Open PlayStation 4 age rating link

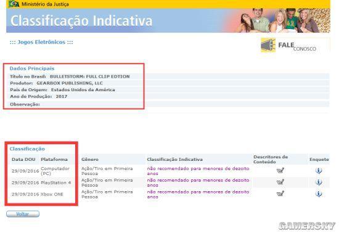coord(198,182)
